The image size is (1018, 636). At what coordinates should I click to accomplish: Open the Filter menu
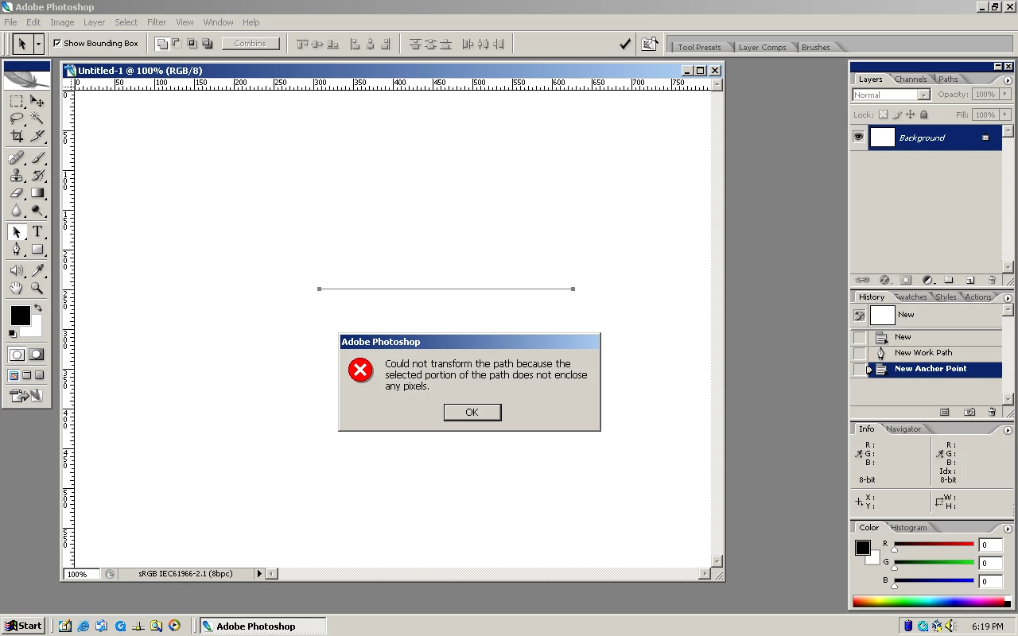tap(157, 22)
